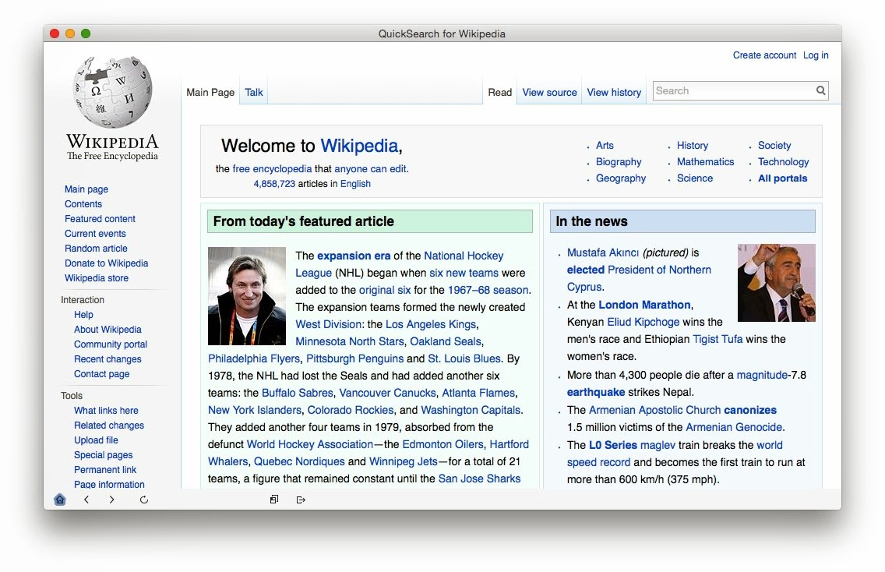Click the Mustafa Akıncı news photo
Screen dimensions: 885x572
coord(777,283)
